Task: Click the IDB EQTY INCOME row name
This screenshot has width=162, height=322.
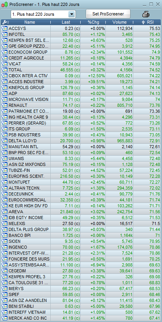Action: point(26,218)
